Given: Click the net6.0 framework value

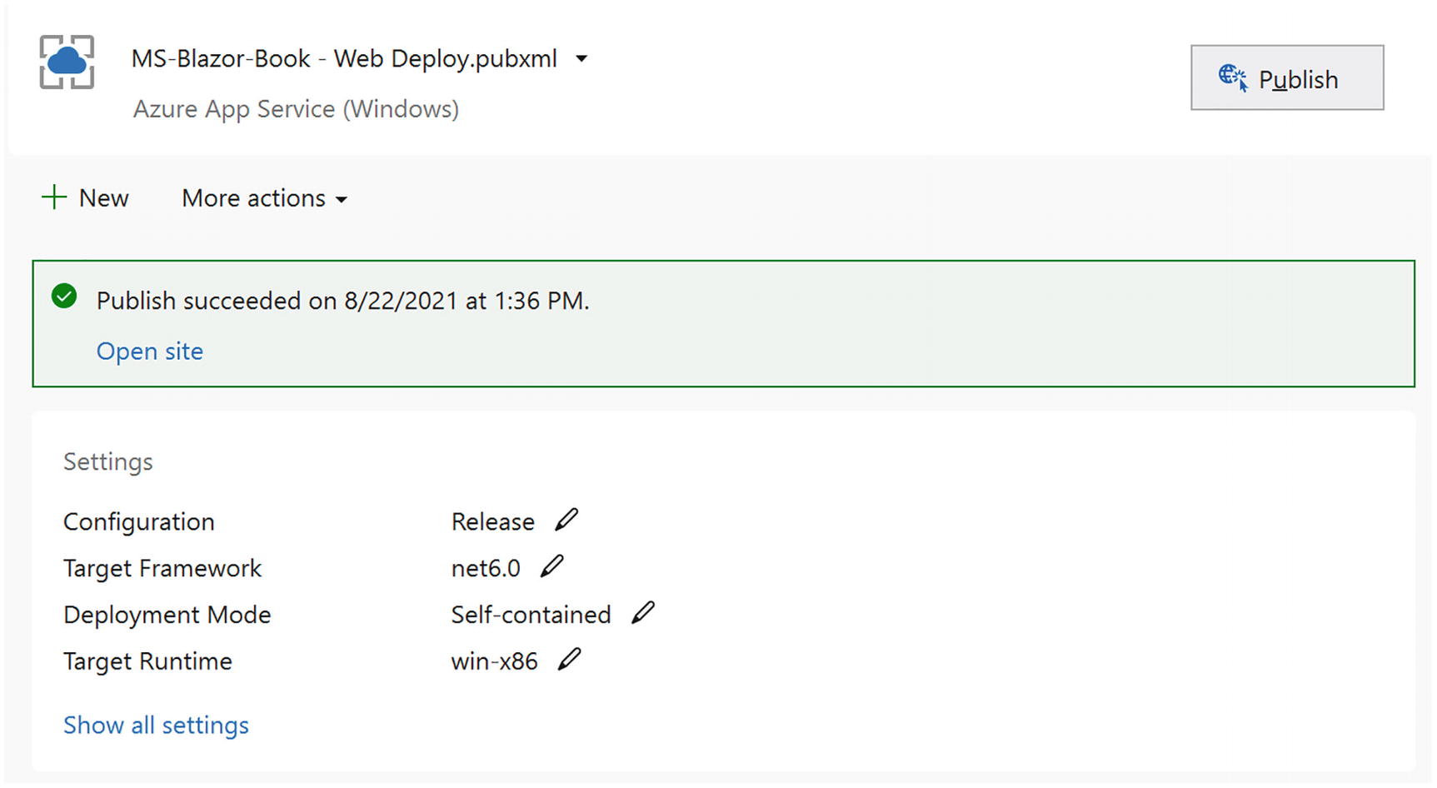Looking at the screenshot, I should point(486,568).
